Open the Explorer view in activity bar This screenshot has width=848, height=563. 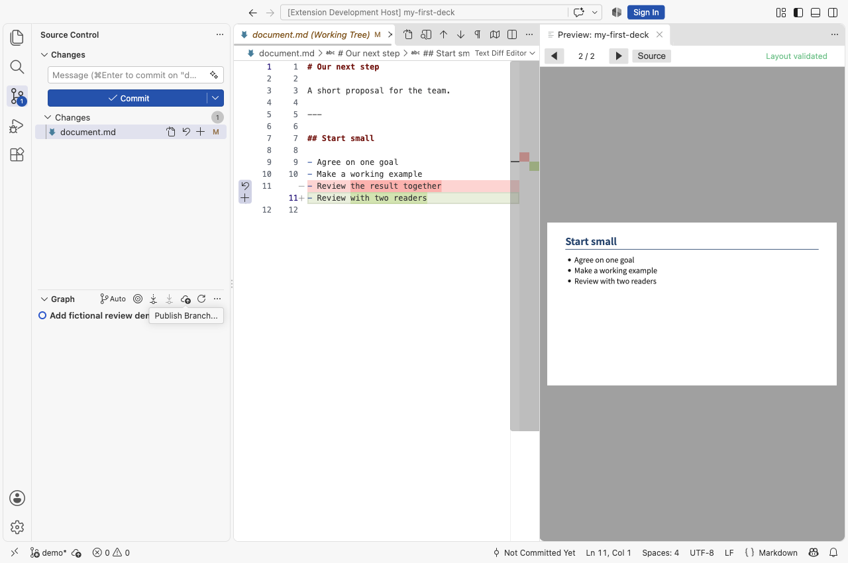(x=17, y=38)
